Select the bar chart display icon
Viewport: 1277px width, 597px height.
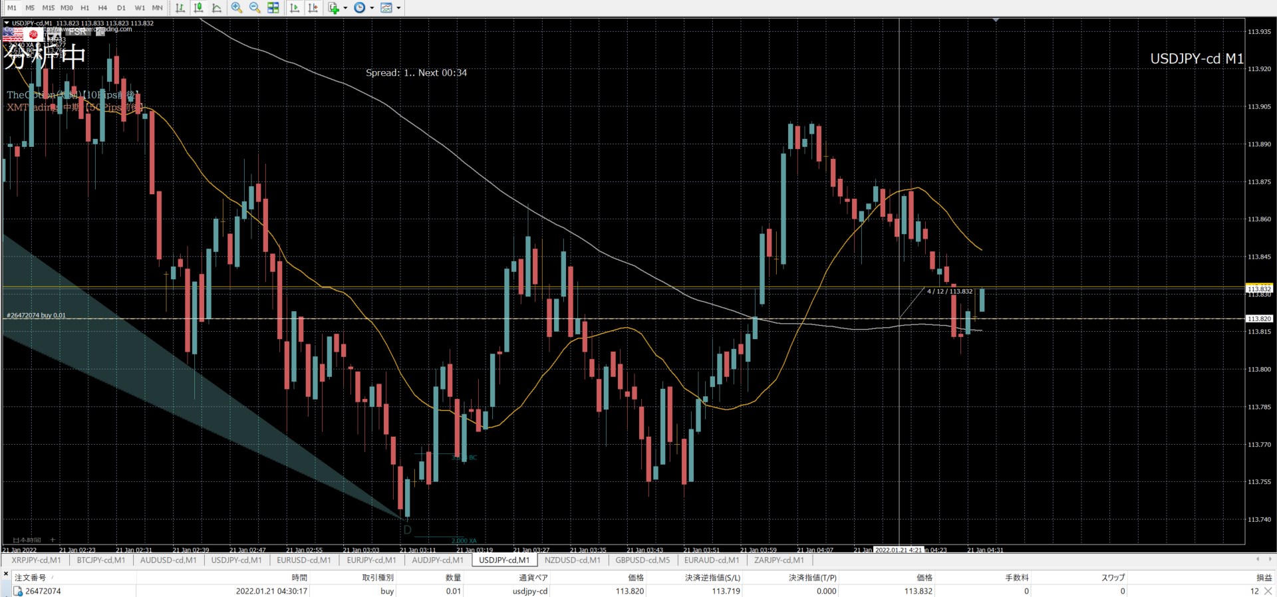(180, 8)
